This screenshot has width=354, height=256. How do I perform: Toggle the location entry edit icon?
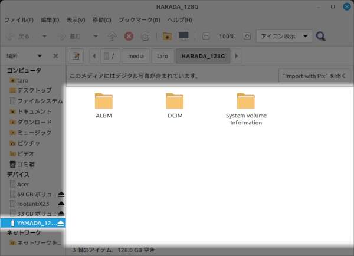point(76,56)
